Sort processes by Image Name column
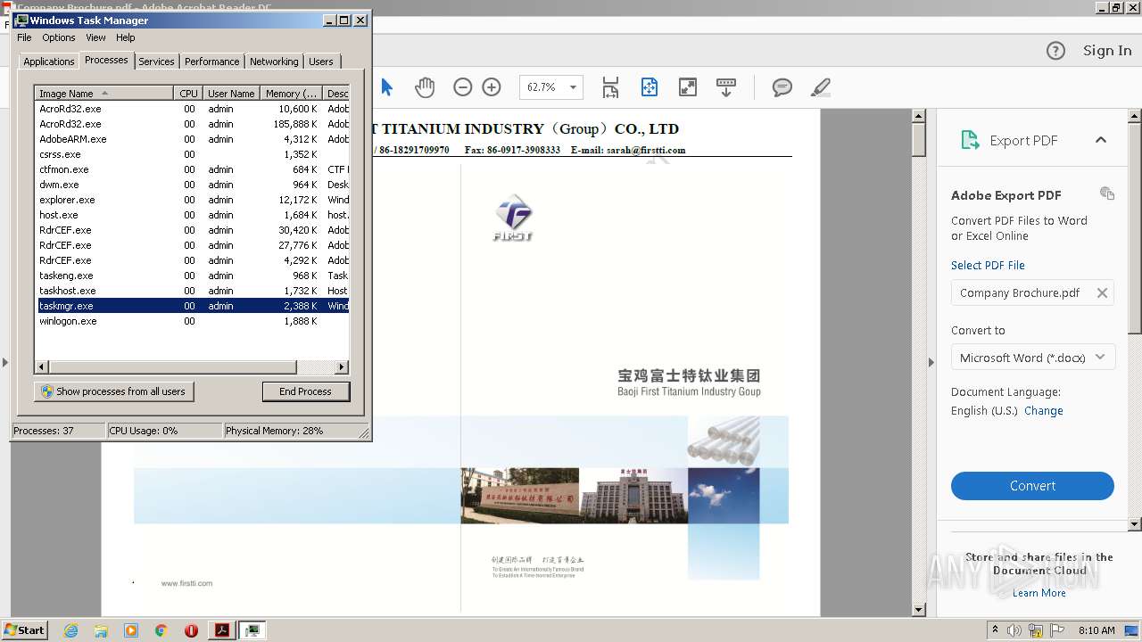1142x642 pixels. pyautogui.click(x=103, y=93)
